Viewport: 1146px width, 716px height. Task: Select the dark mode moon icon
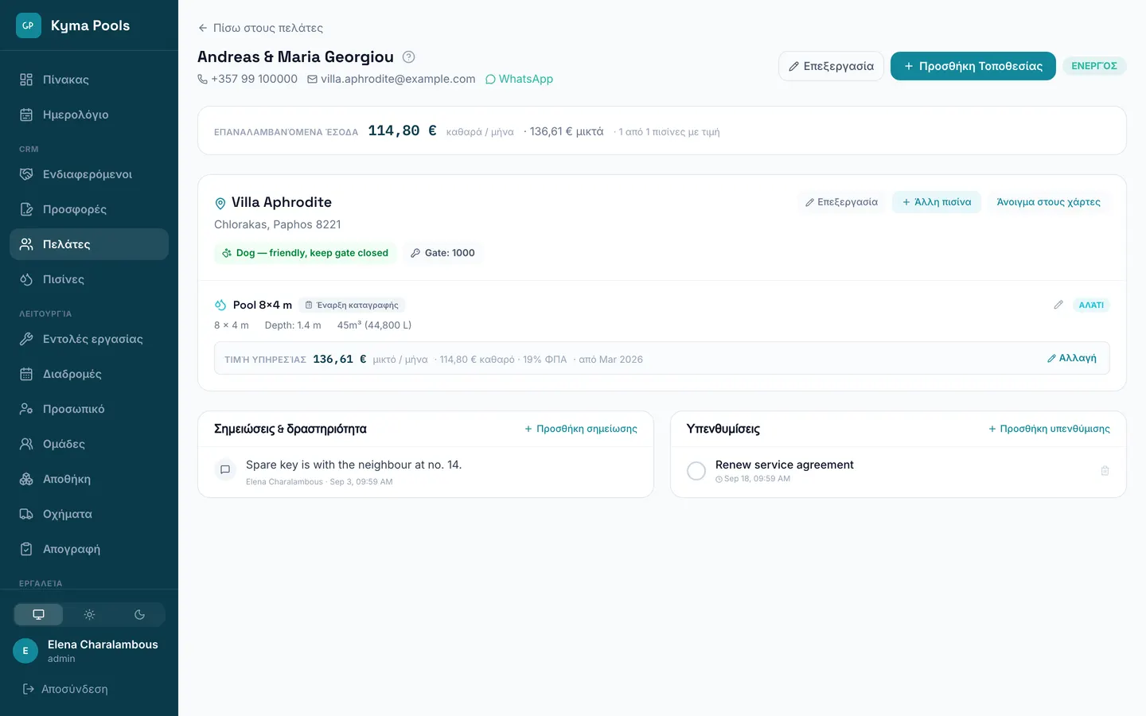pos(139,614)
